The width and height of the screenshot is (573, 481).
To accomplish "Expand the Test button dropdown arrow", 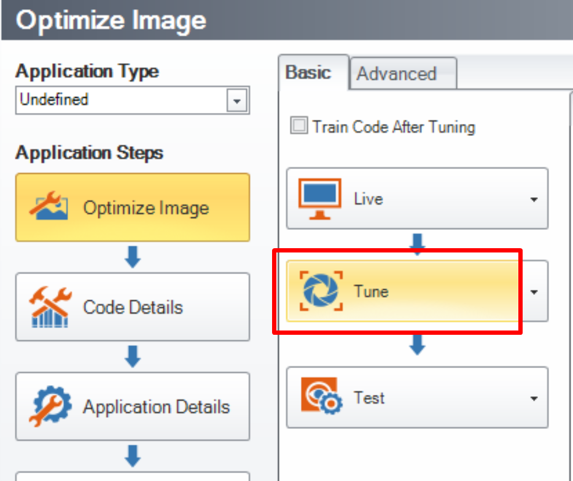I will click(534, 398).
